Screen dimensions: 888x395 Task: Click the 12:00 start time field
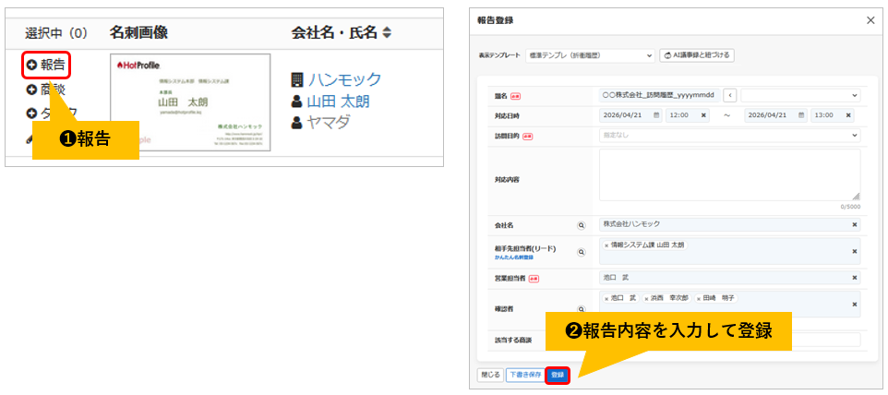click(688, 114)
